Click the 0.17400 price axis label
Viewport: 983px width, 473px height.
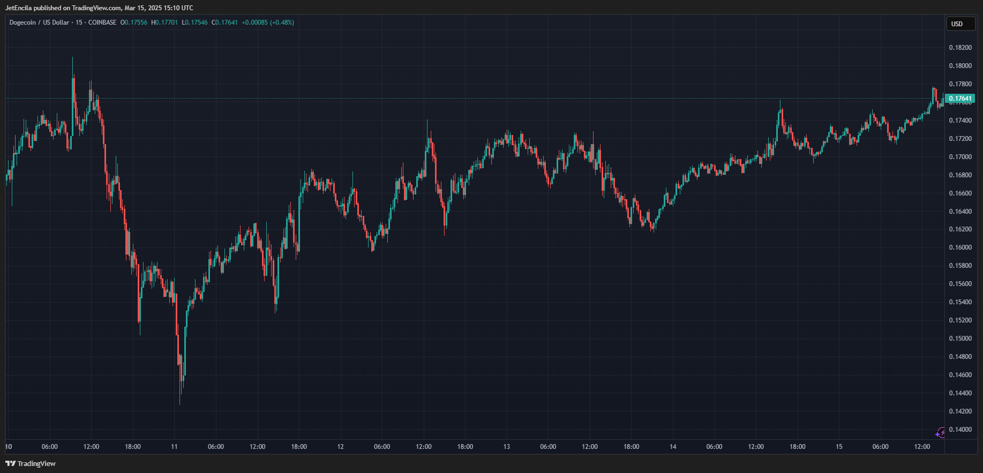click(960, 121)
